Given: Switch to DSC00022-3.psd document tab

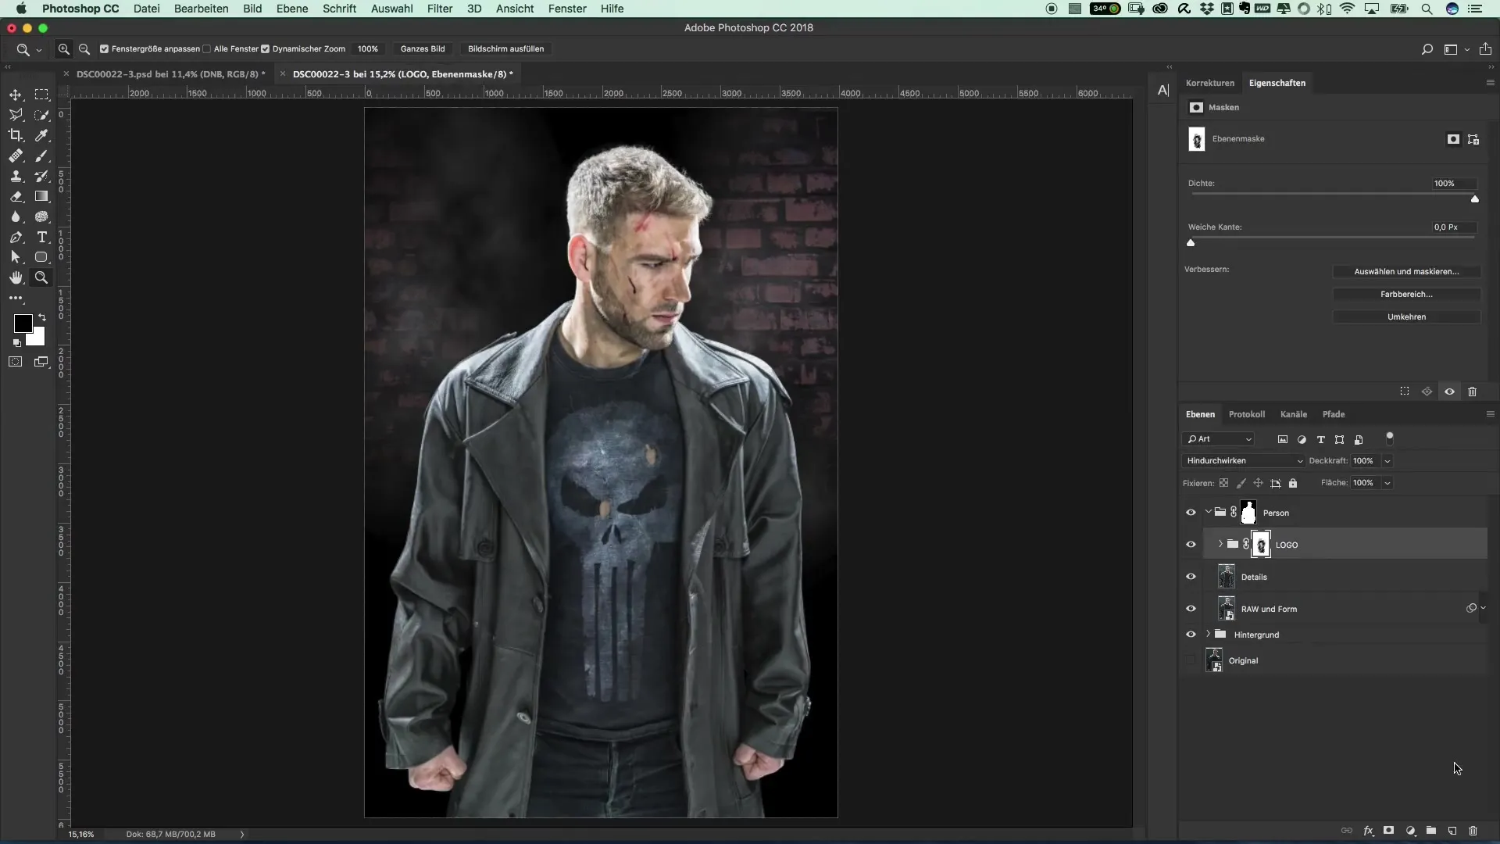Looking at the screenshot, I should [x=170, y=74].
